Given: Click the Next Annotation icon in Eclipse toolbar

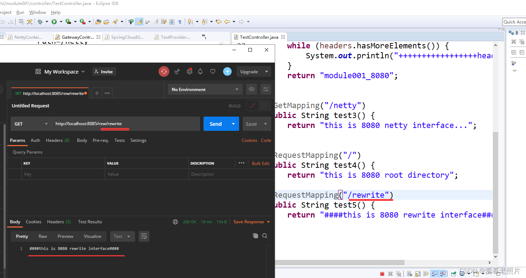Looking at the screenshot, I should [190, 22].
